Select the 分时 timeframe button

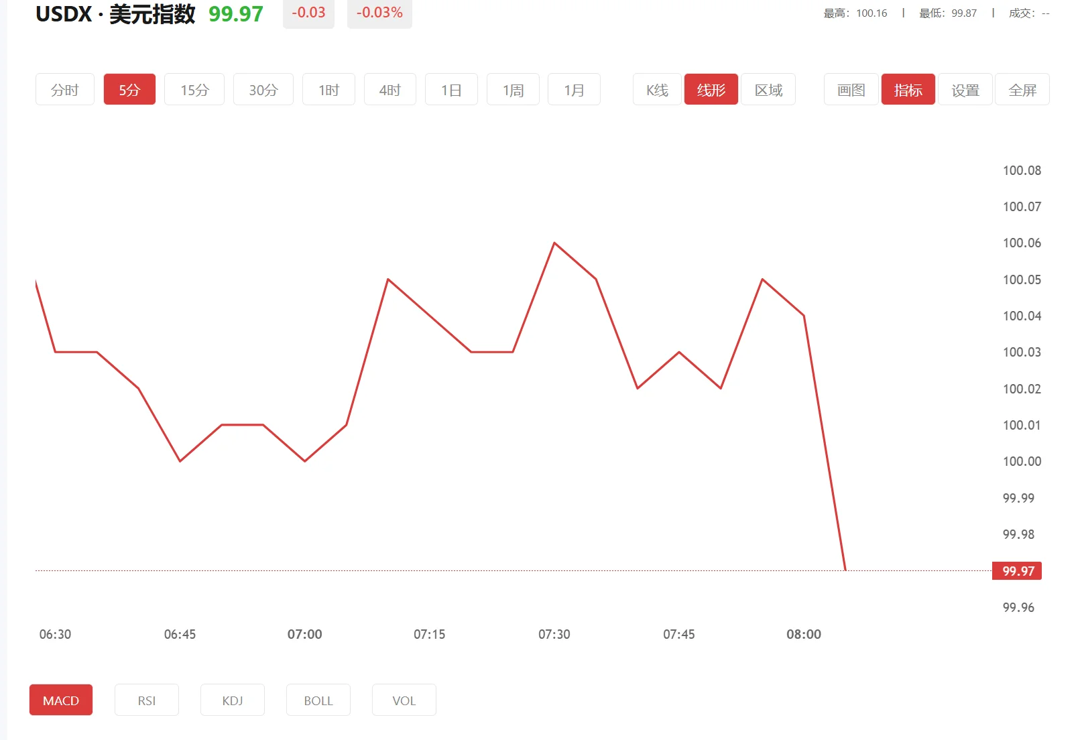[x=65, y=90]
